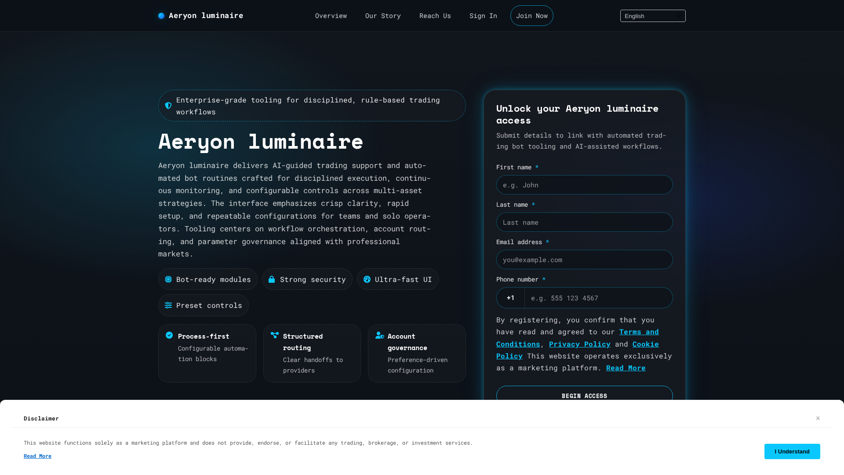Click the Aeryon luminaire brand name in header
Screen dimensions: 844x475
tap(206, 15)
